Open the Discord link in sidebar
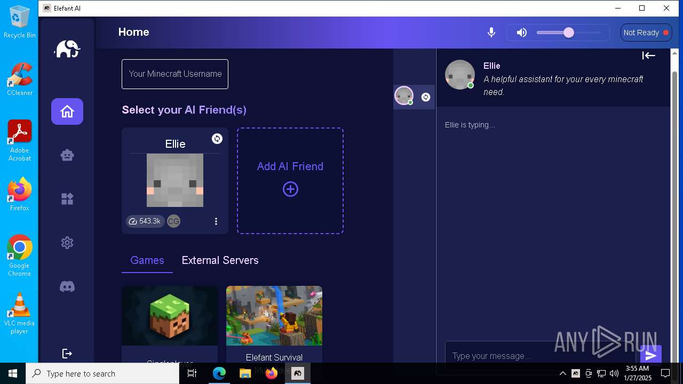 tap(67, 286)
